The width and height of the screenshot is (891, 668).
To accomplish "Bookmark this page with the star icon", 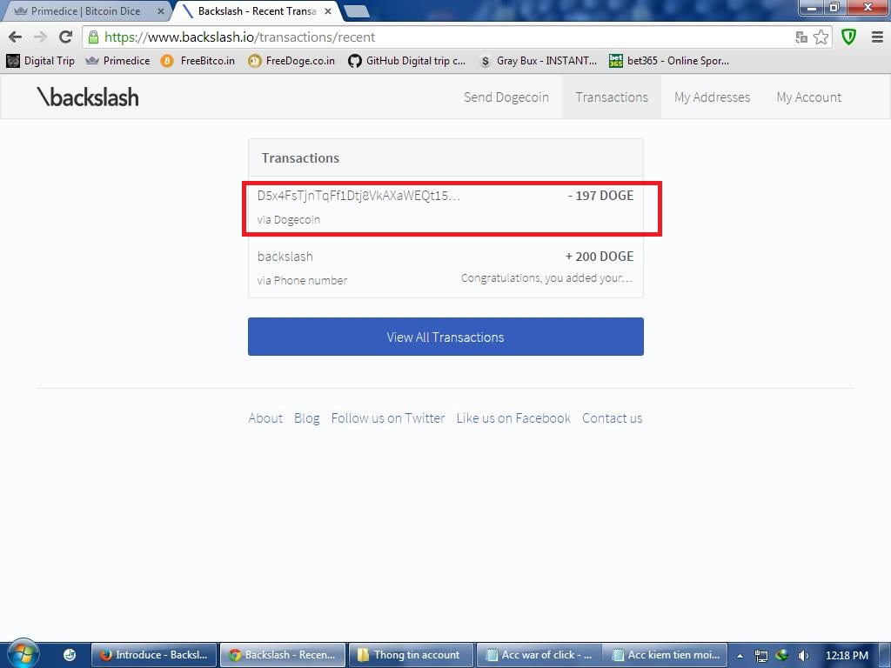I will coord(821,37).
